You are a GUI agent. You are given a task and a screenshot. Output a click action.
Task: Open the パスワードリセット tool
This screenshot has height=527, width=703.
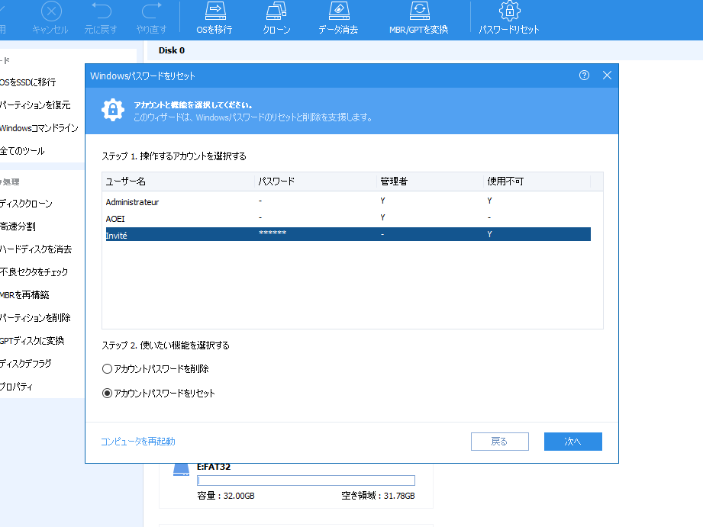pyautogui.click(x=508, y=11)
